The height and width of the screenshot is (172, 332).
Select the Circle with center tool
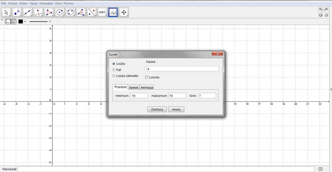[60, 12]
